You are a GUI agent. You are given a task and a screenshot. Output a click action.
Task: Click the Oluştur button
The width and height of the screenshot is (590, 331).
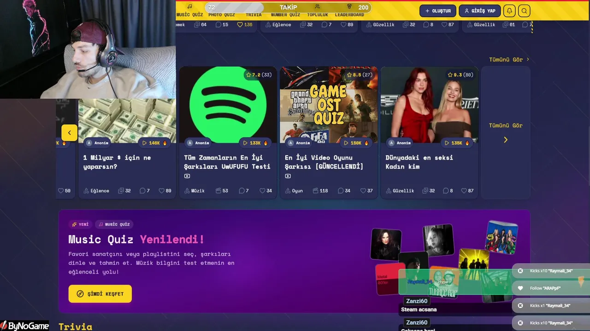438,11
